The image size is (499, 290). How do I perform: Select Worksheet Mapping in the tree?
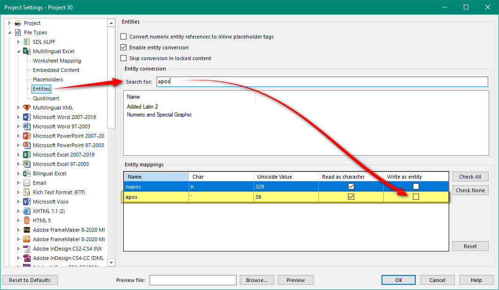pos(56,61)
